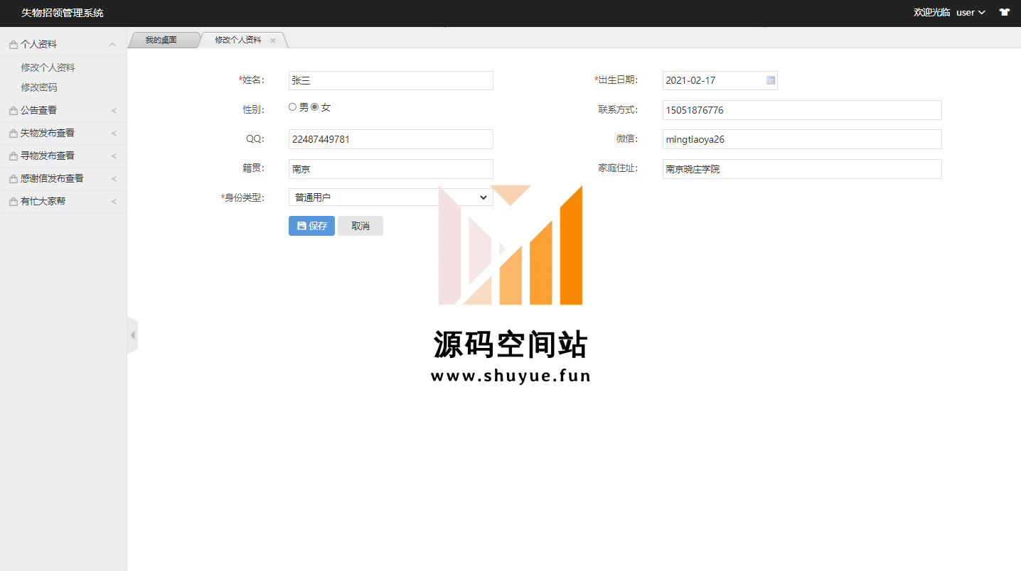This screenshot has height=571, width=1021.
Task: Click the 失物发布查看 menu bag icon
Action: [x=14, y=134]
